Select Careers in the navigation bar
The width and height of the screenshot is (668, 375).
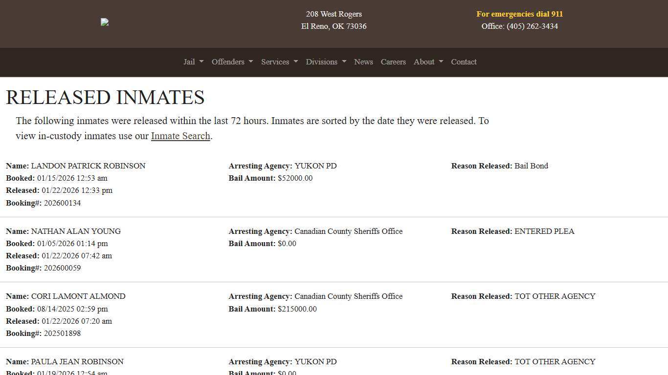pyautogui.click(x=393, y=62)
